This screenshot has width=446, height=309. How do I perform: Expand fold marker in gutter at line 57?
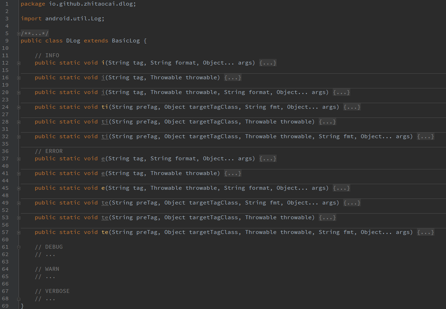pos(19,233)
